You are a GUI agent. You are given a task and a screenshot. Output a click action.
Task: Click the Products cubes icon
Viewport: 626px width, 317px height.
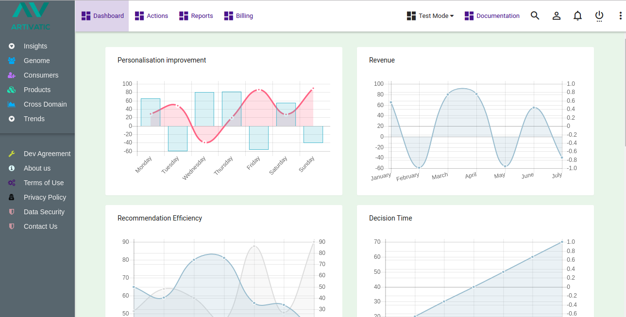[12, 90]
